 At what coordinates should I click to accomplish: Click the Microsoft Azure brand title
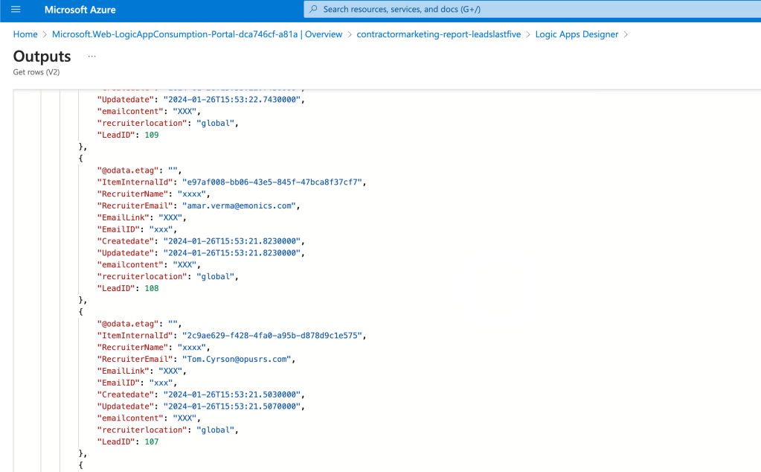point(80,10)
